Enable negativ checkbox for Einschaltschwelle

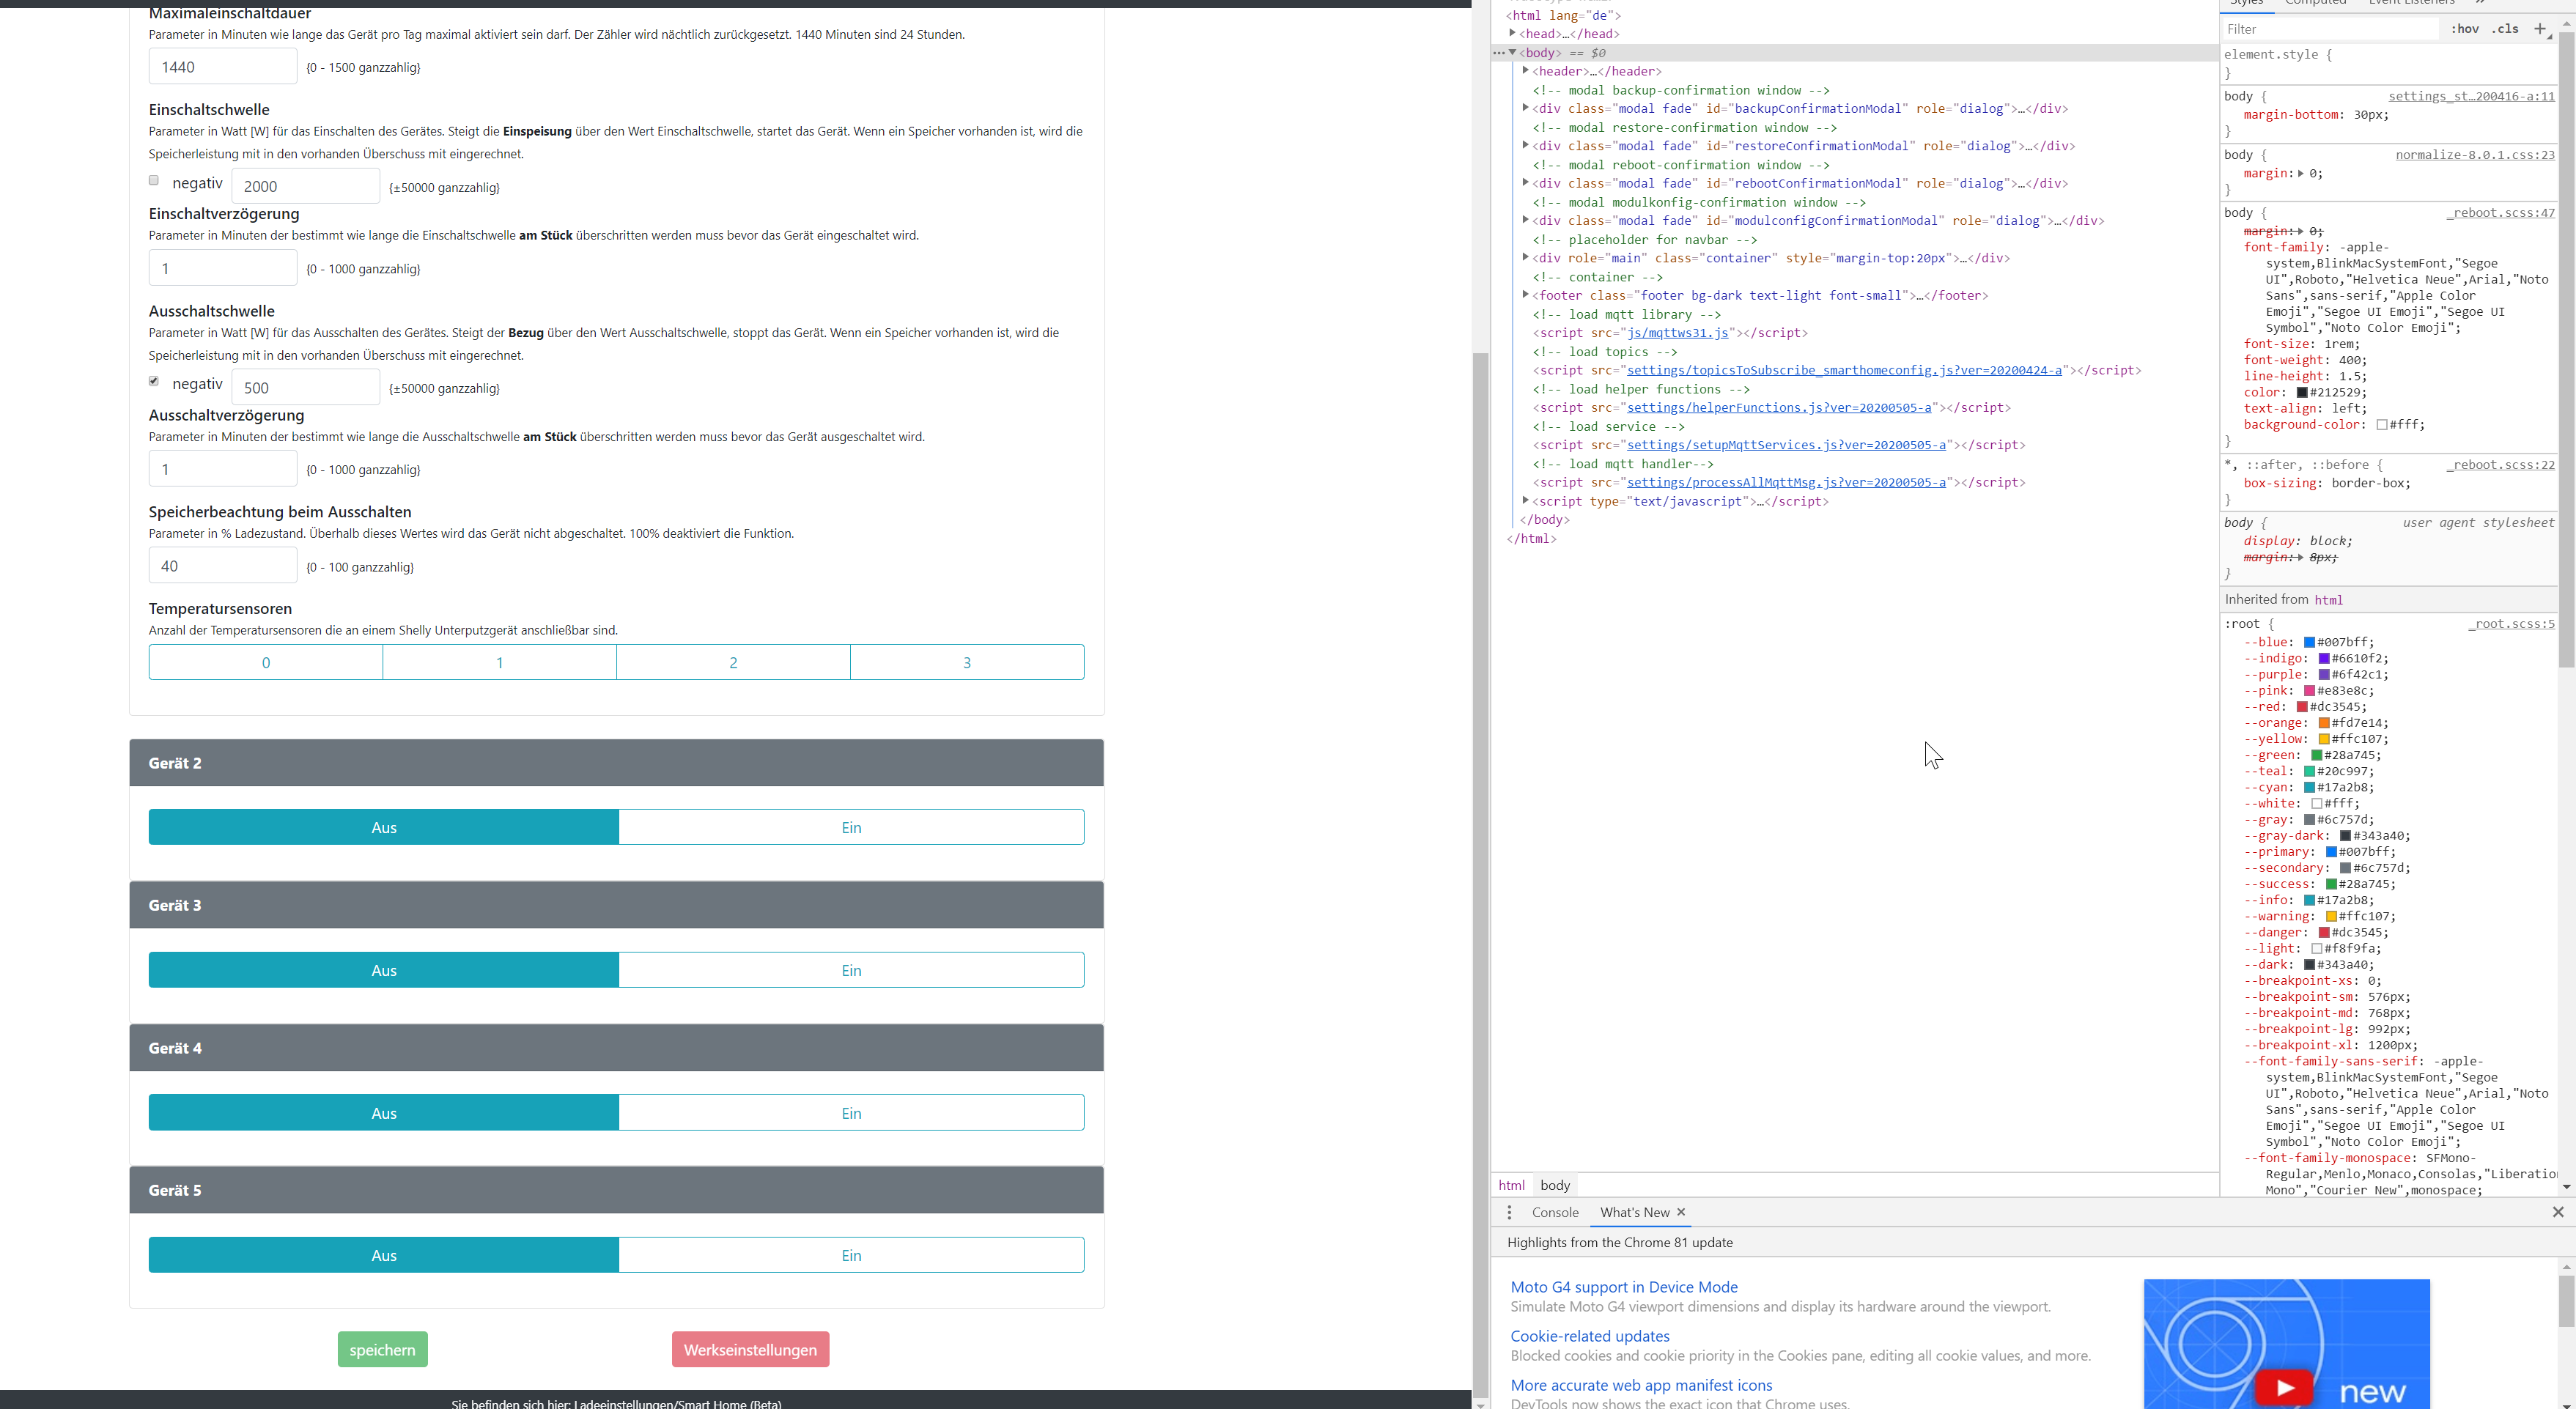(x=154, y=181)
